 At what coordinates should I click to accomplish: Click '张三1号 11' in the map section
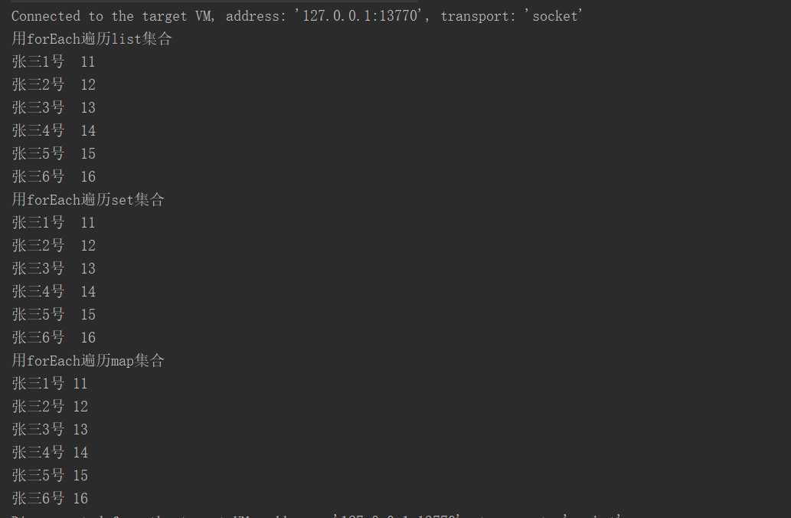click(50, 384)
